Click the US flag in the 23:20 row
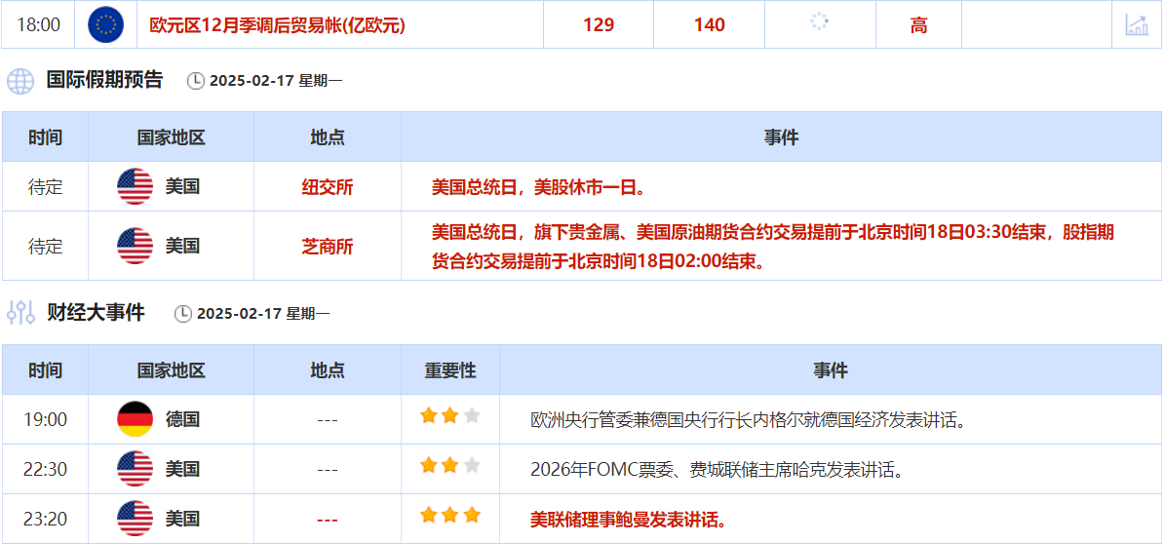 [x=136, y=518]
